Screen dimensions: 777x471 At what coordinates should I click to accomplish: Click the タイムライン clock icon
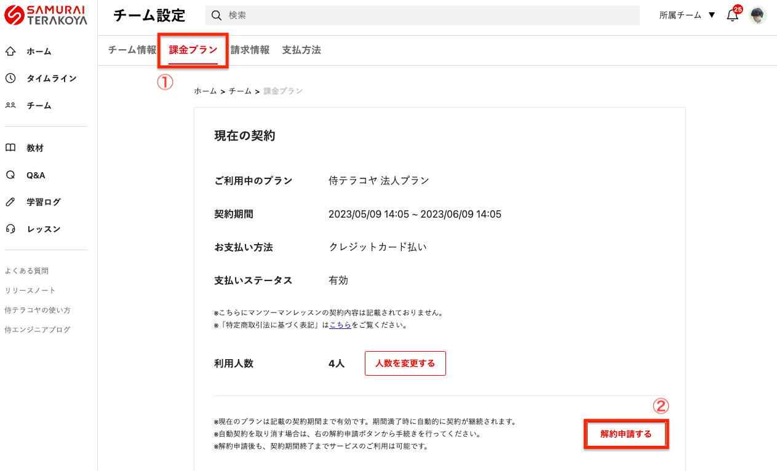[10, 78]
